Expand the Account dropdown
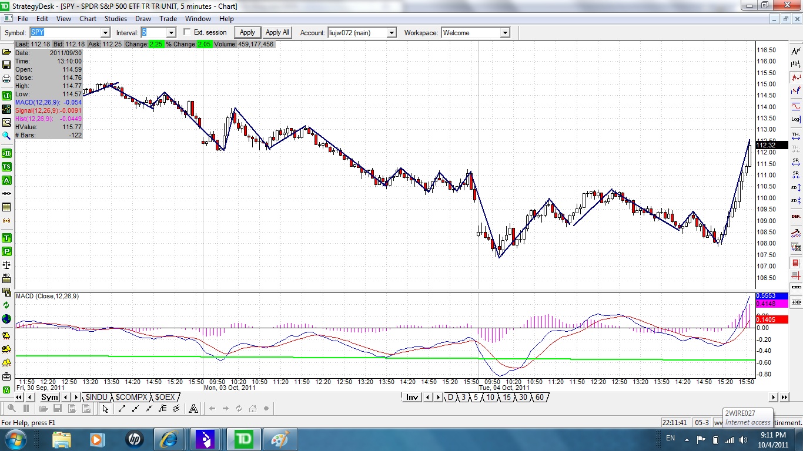This screenshot has height=451, width=803. tap(392, 33)
